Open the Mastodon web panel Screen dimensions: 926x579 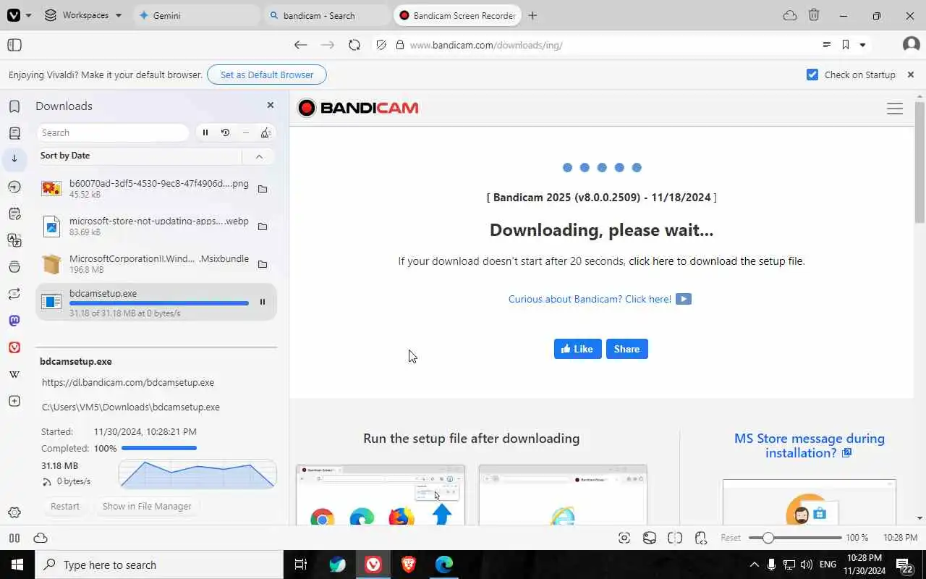14,321
